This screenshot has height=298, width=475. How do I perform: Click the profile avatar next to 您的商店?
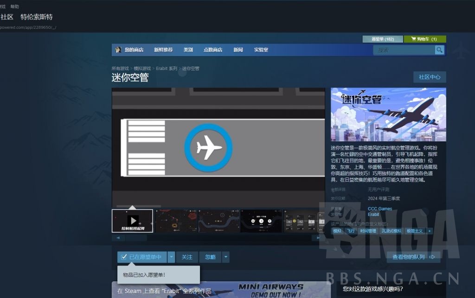[118, 50]
